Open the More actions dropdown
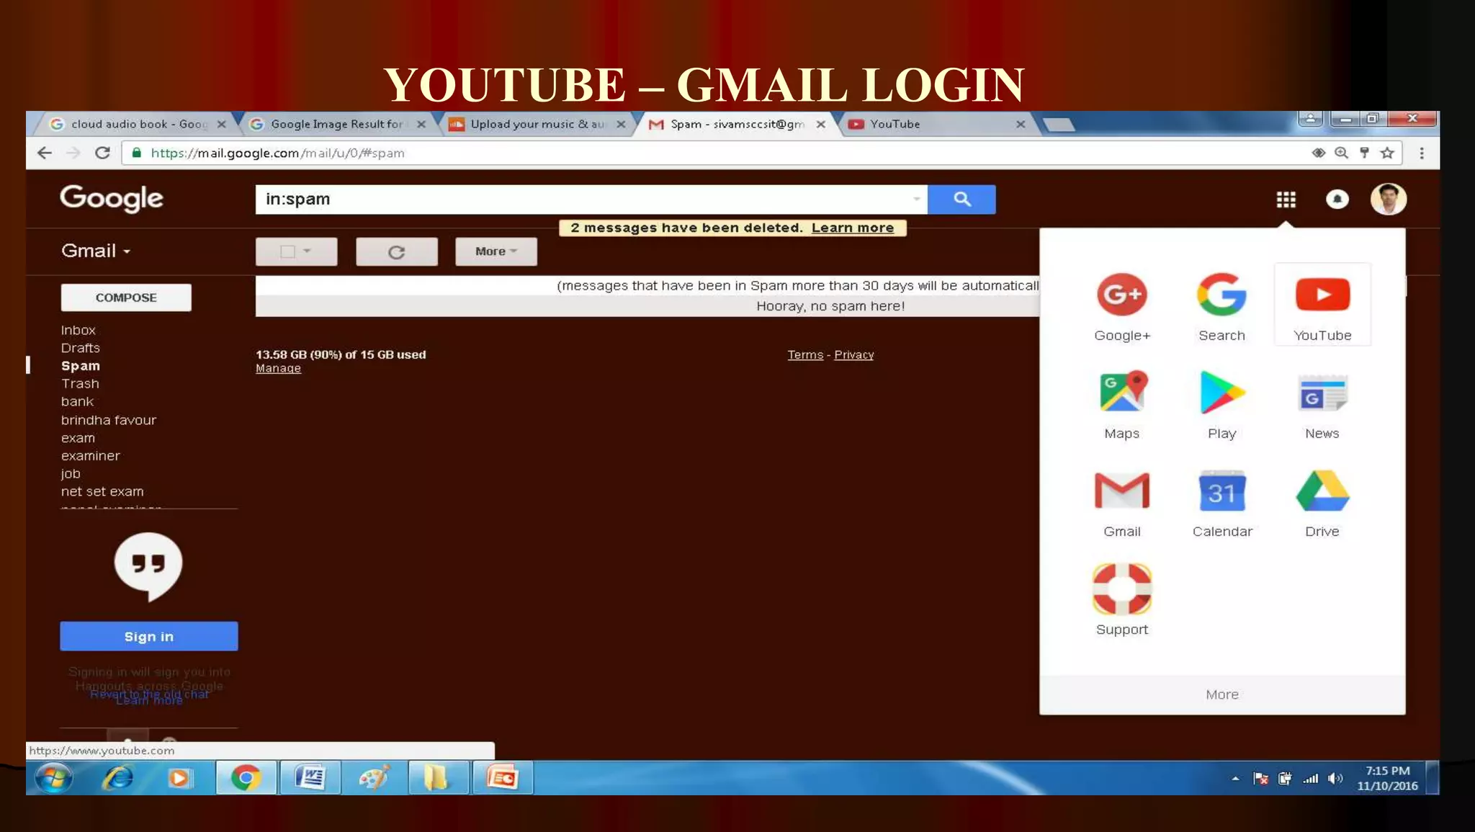 click(496, 251)
